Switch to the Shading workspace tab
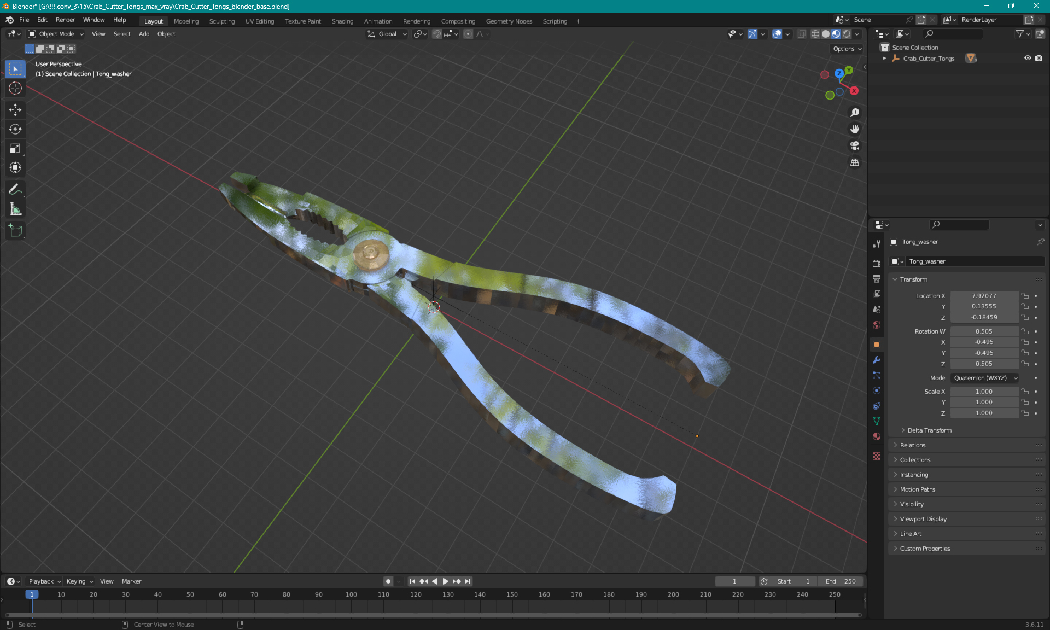1050x630 pixels. pos(342,21)
